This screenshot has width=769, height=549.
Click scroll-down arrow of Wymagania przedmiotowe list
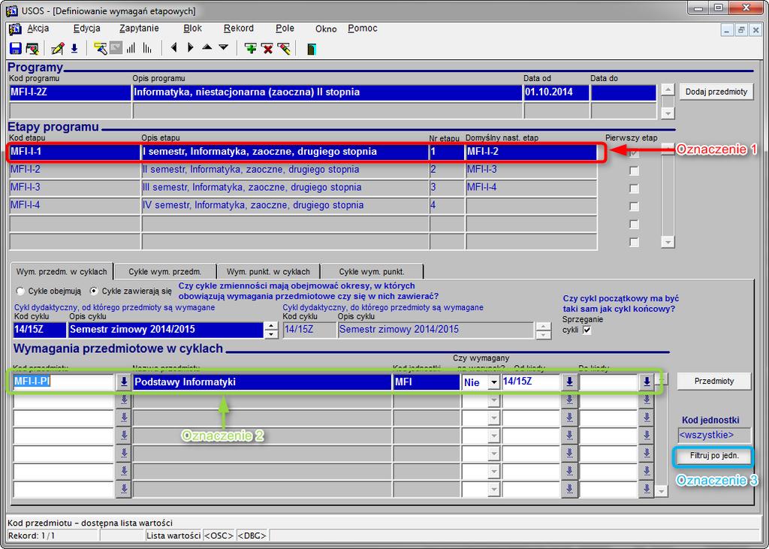662,490
